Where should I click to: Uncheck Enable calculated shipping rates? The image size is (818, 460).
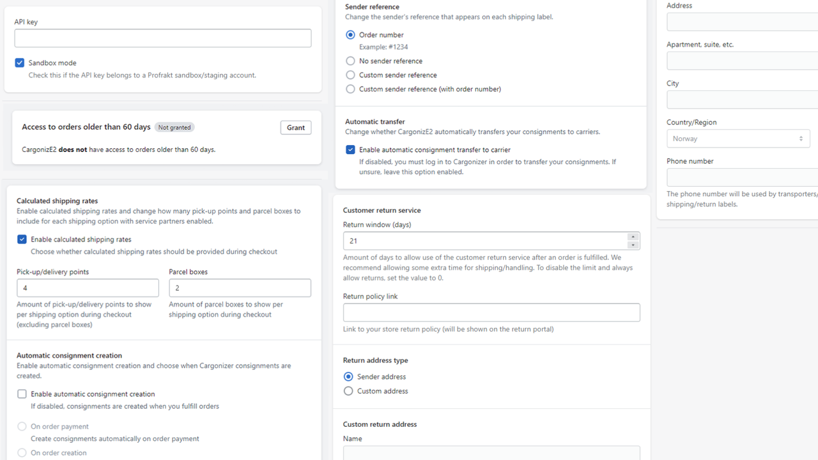tap(22, 239)
